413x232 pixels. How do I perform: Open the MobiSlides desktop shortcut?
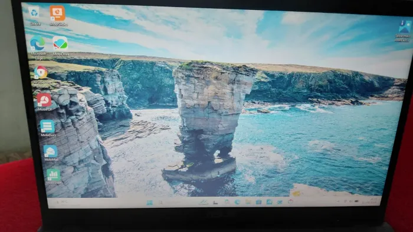pos(58,16)
